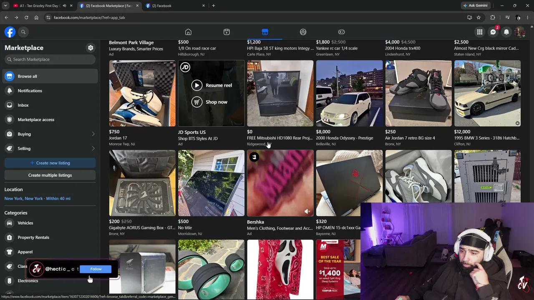Viewport: 534px width, 300px height.
Task: Open Marketplace Inbox
Action: (x=50, y=105)
